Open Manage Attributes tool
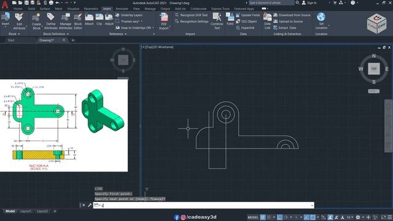393x221 pixels. [x=66, y=21]
